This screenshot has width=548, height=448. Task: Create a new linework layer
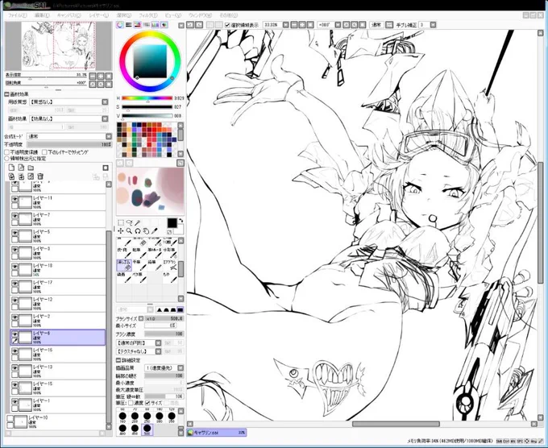point(21,168)
